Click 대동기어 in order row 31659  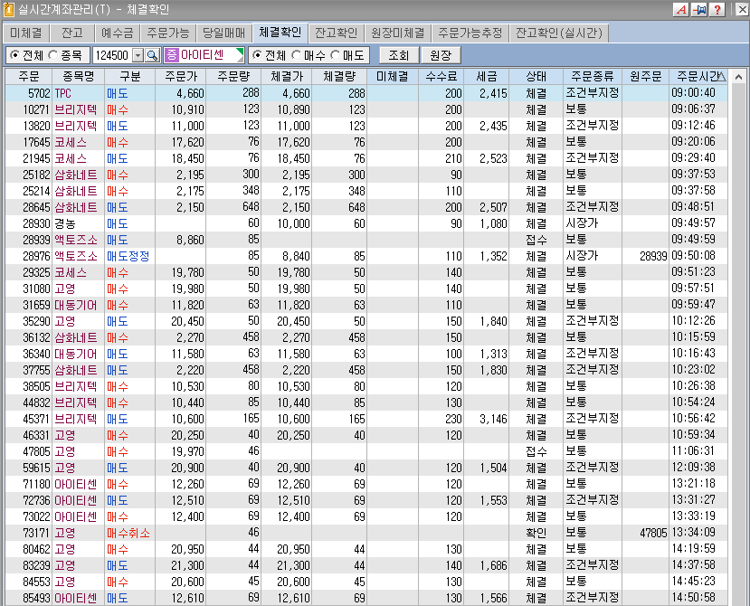pyautogui.click(x=76, y=305)
